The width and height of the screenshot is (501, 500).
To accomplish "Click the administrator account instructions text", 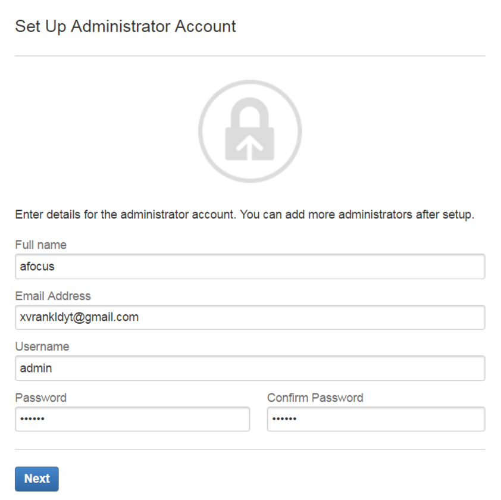I will [244, 215].
